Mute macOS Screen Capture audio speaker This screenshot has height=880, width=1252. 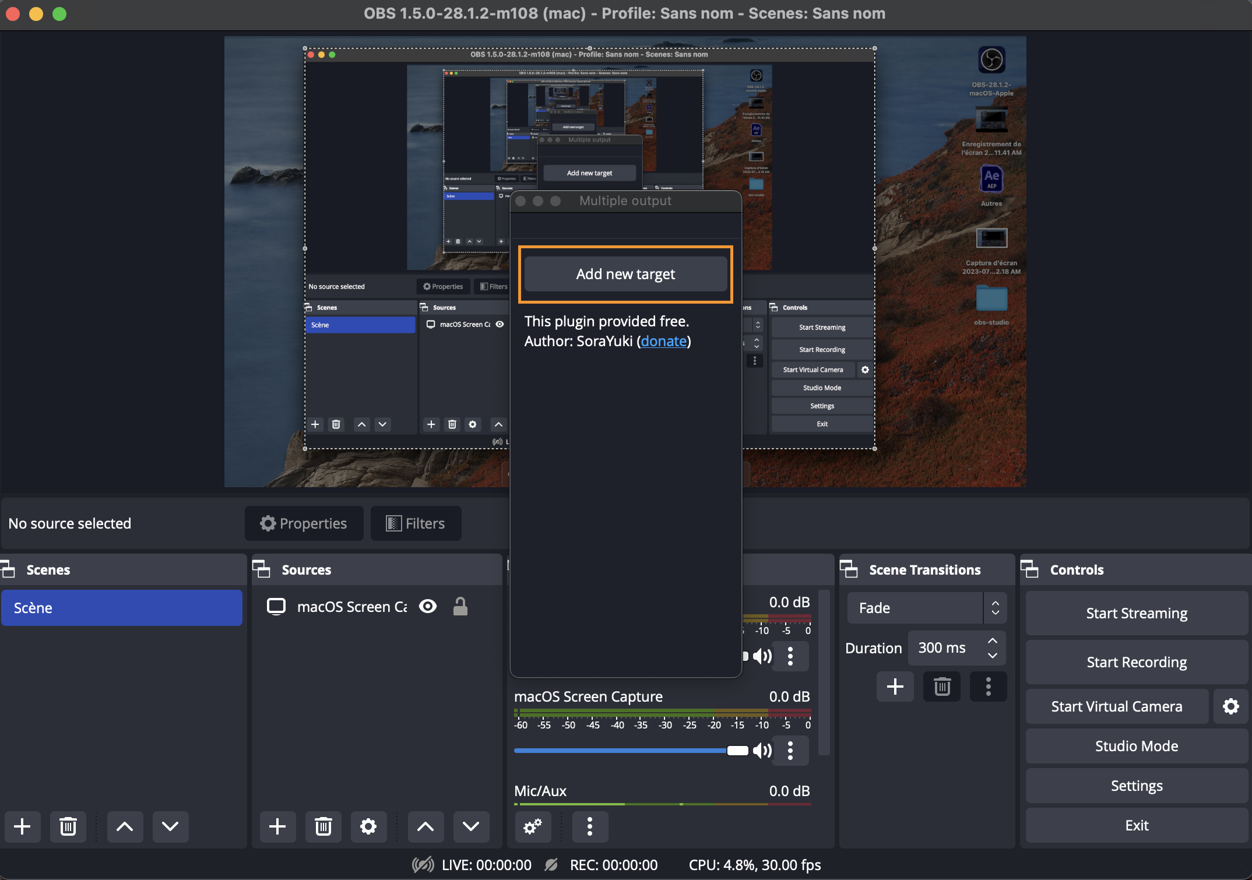point(762,750)
